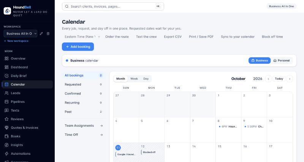Switch to Month view

[x=120, y=79]
